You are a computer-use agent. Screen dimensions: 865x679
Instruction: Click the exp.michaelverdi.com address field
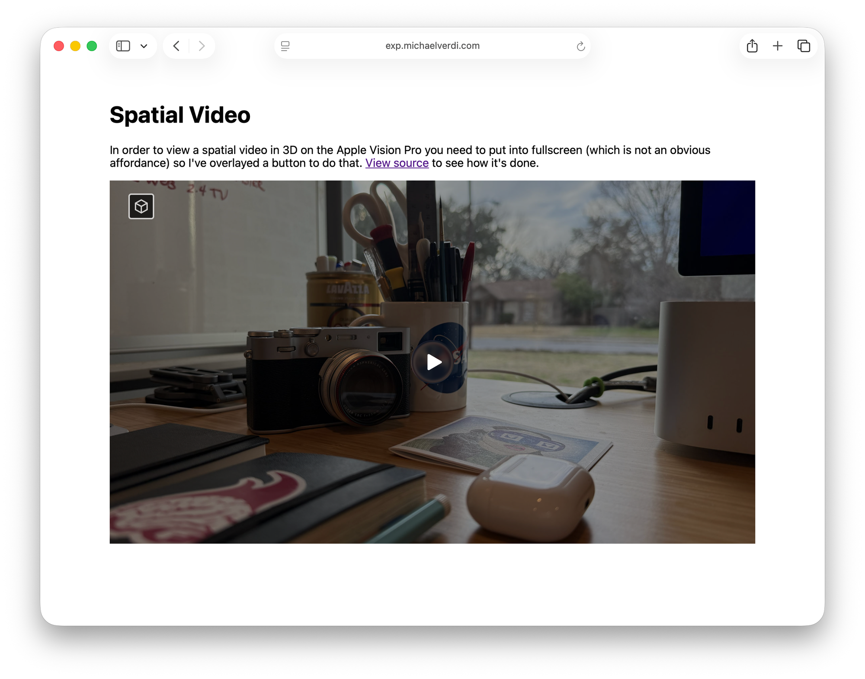(x=432, y=46)
